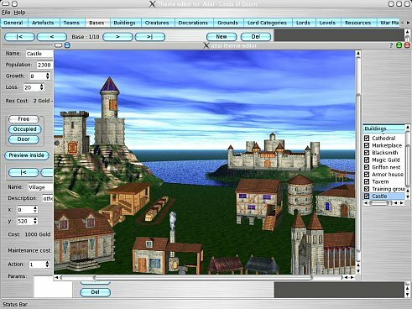Jump to last base with >| button
The width and height of the screenshot is (412, 309).
150,37
